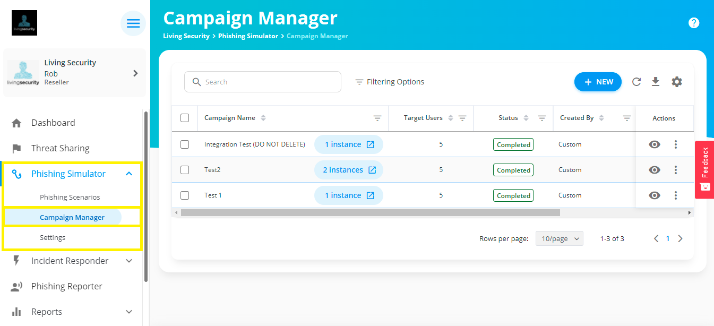714x326 pixels.
Task: Select all campaigns header checkbox
Action: 185,118
